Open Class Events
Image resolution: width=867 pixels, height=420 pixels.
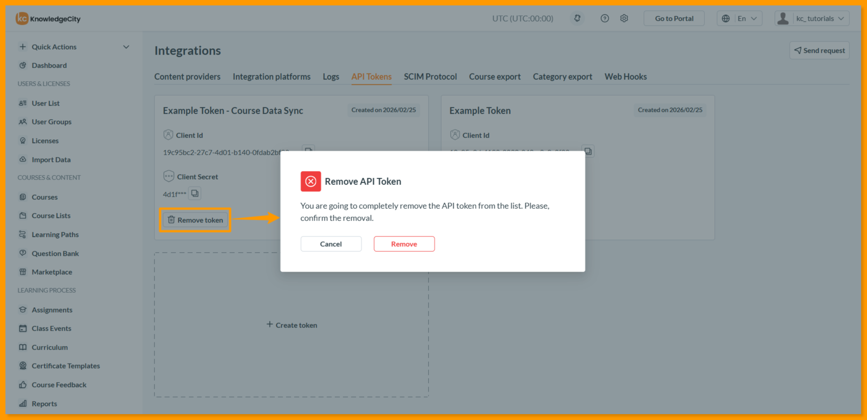pos(51,328)
